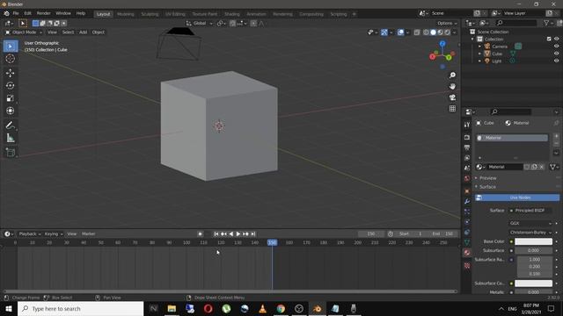563x316 pixels.
Task: Expand the Preview panel
Action: [x=487, y=178]
